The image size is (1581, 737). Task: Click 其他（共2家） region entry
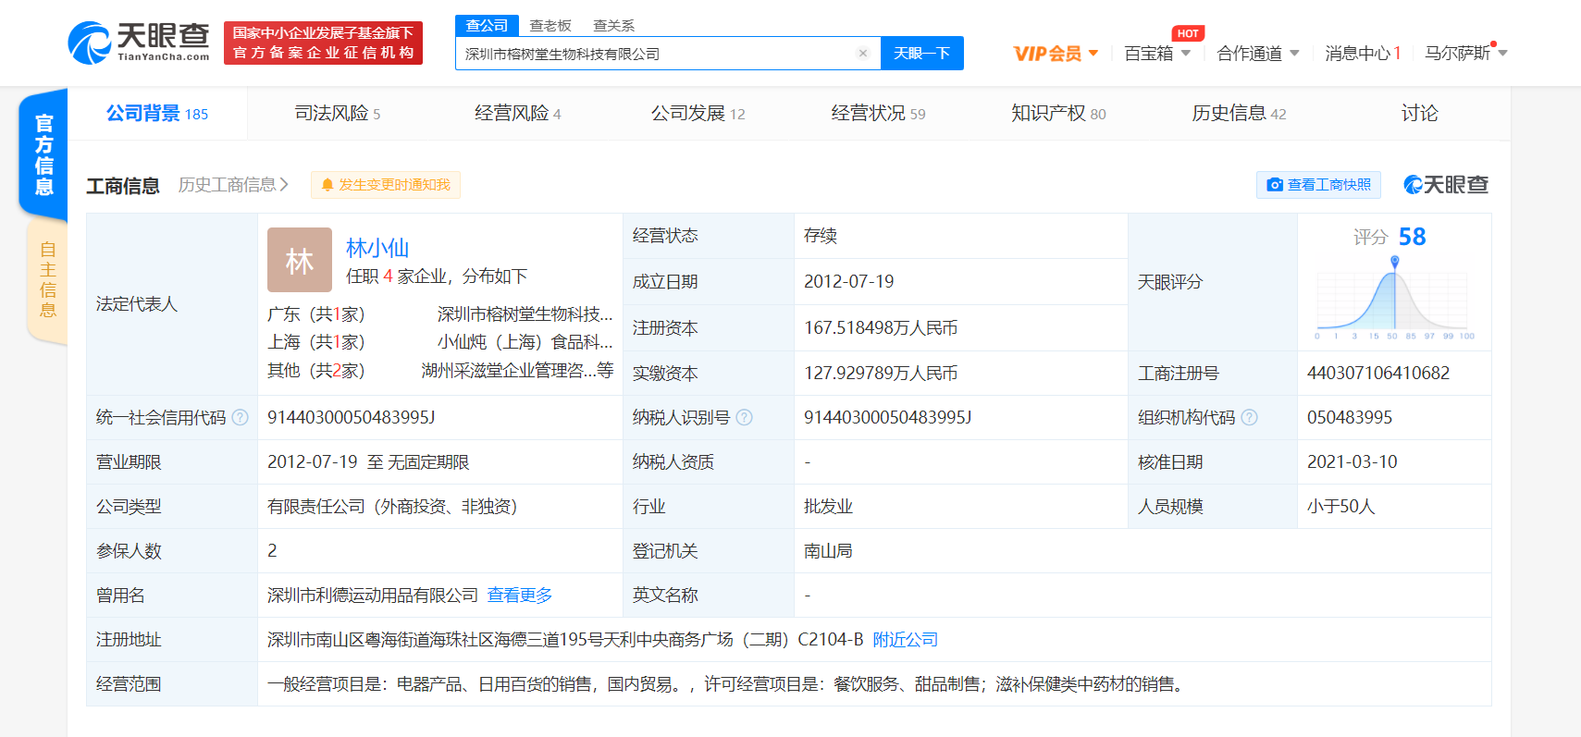(315, 370)
